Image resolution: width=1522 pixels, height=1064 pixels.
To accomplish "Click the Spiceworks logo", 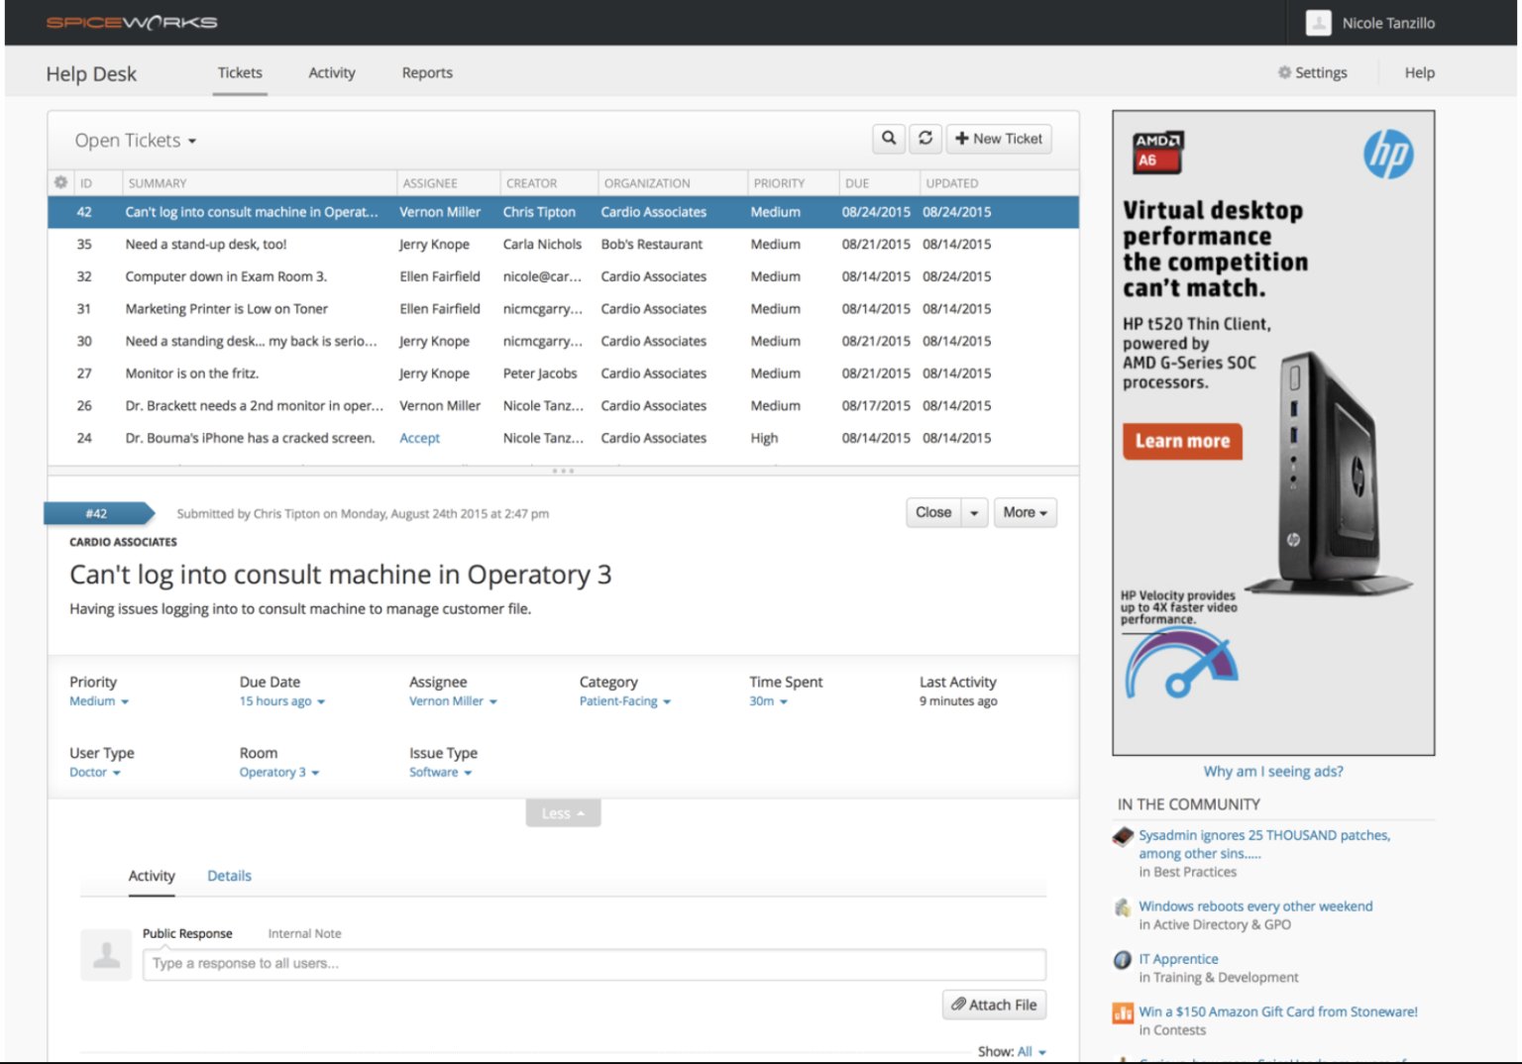I will pos(131,22).
